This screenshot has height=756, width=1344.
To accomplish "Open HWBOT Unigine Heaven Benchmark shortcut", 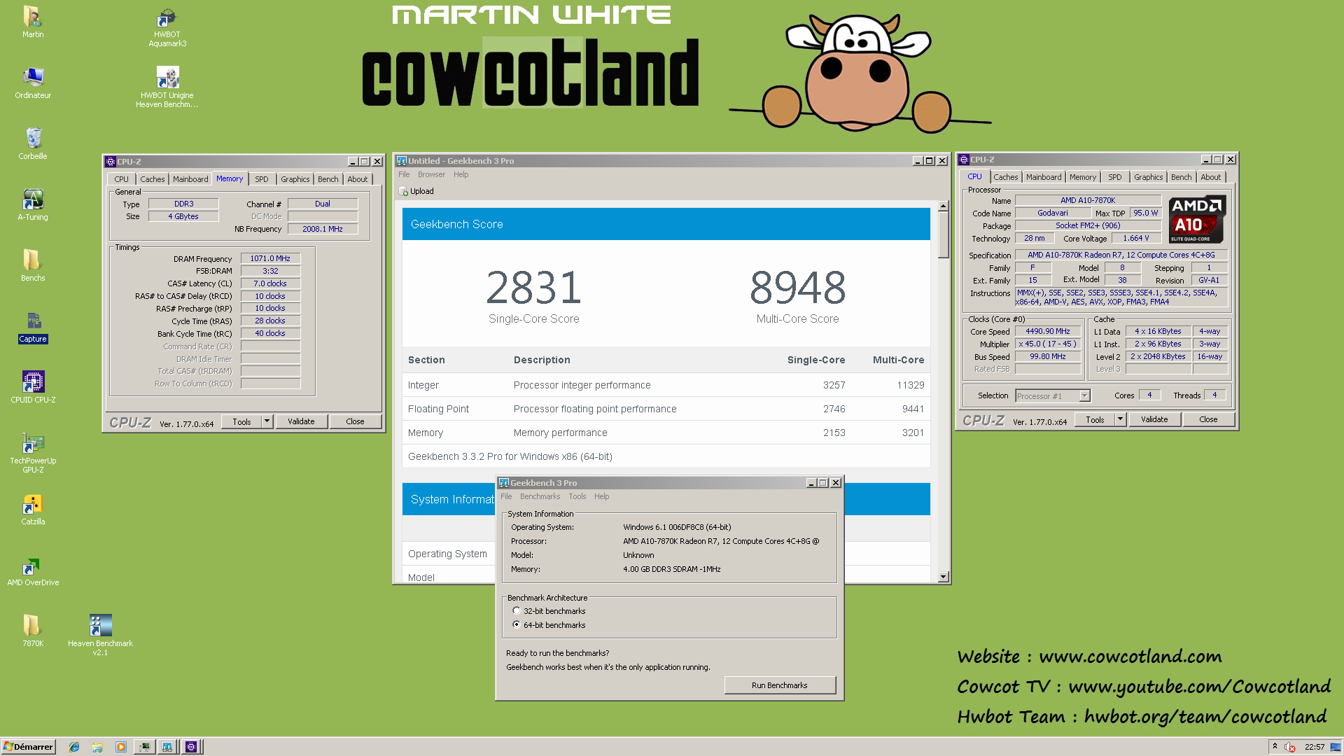I will (x=167, y=87).
